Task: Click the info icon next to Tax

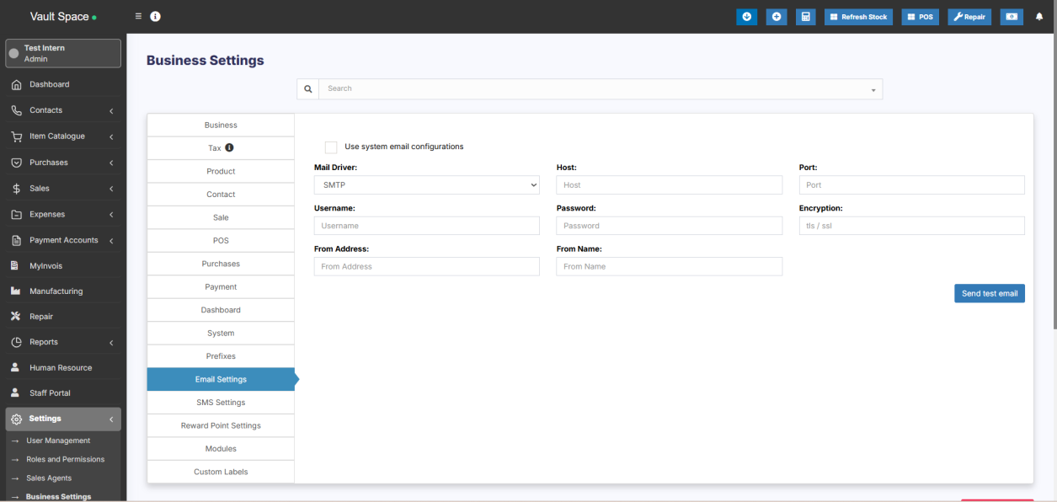Action: click(229, 147)
